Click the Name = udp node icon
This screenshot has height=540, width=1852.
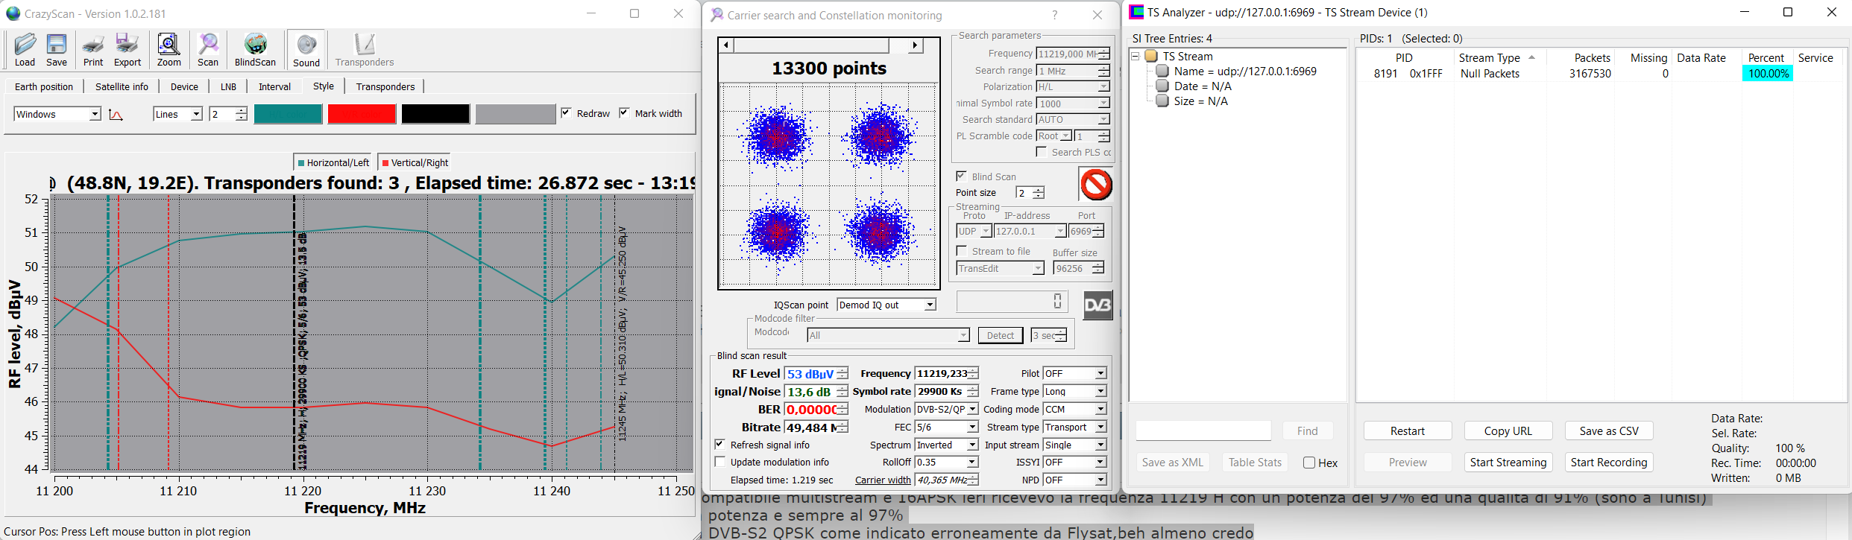tap(1162, 72)
